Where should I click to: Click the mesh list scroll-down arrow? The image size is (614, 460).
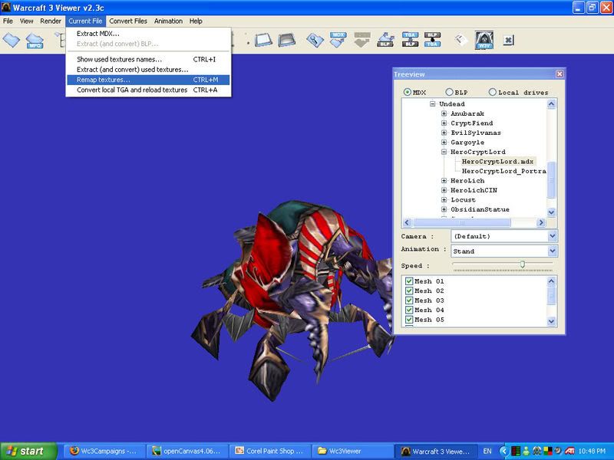click(551, 321)
